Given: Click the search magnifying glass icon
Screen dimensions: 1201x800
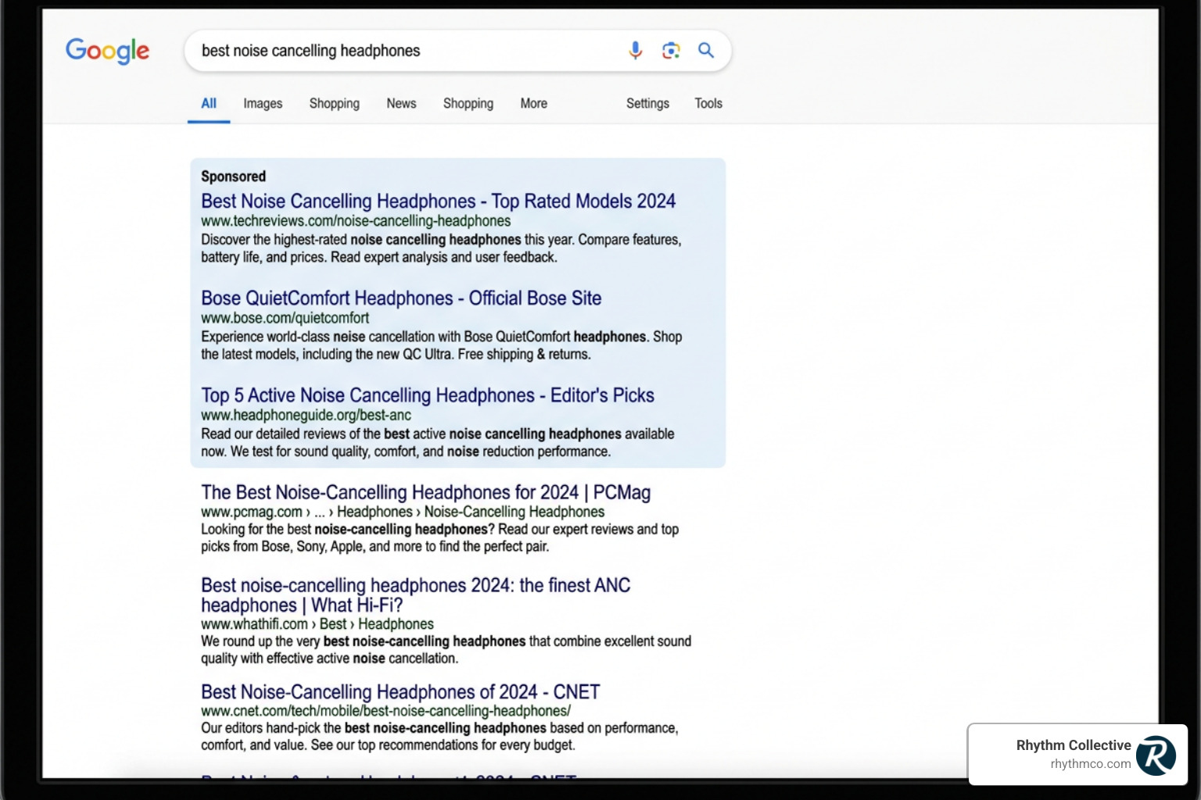Looking at the screenshot, I should click(705, 50).
